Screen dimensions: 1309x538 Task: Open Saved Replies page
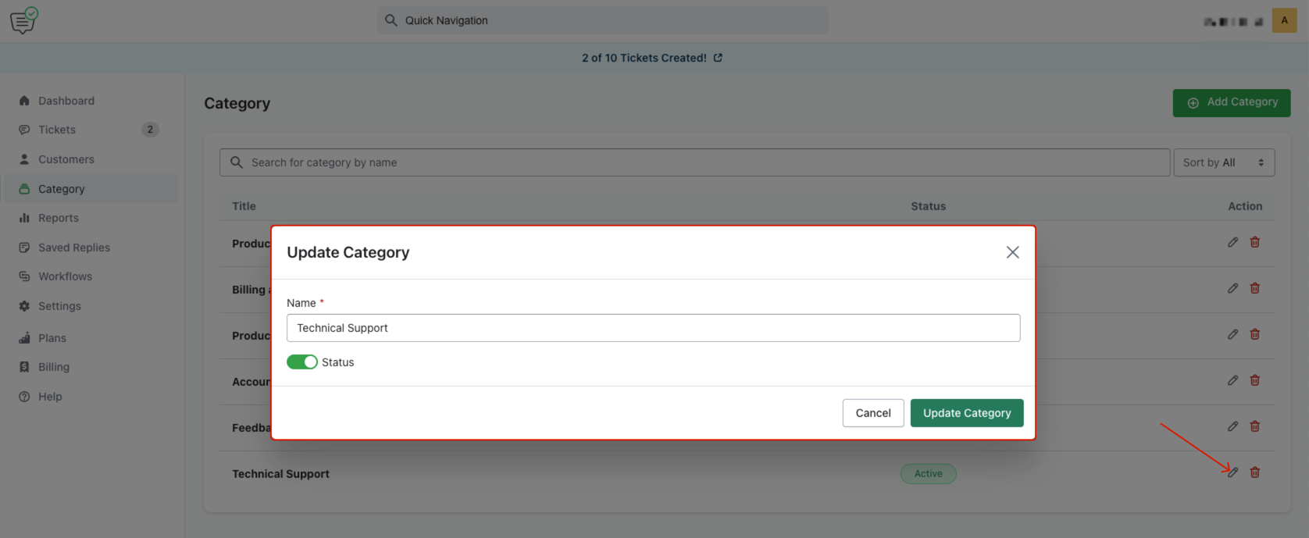74,248
